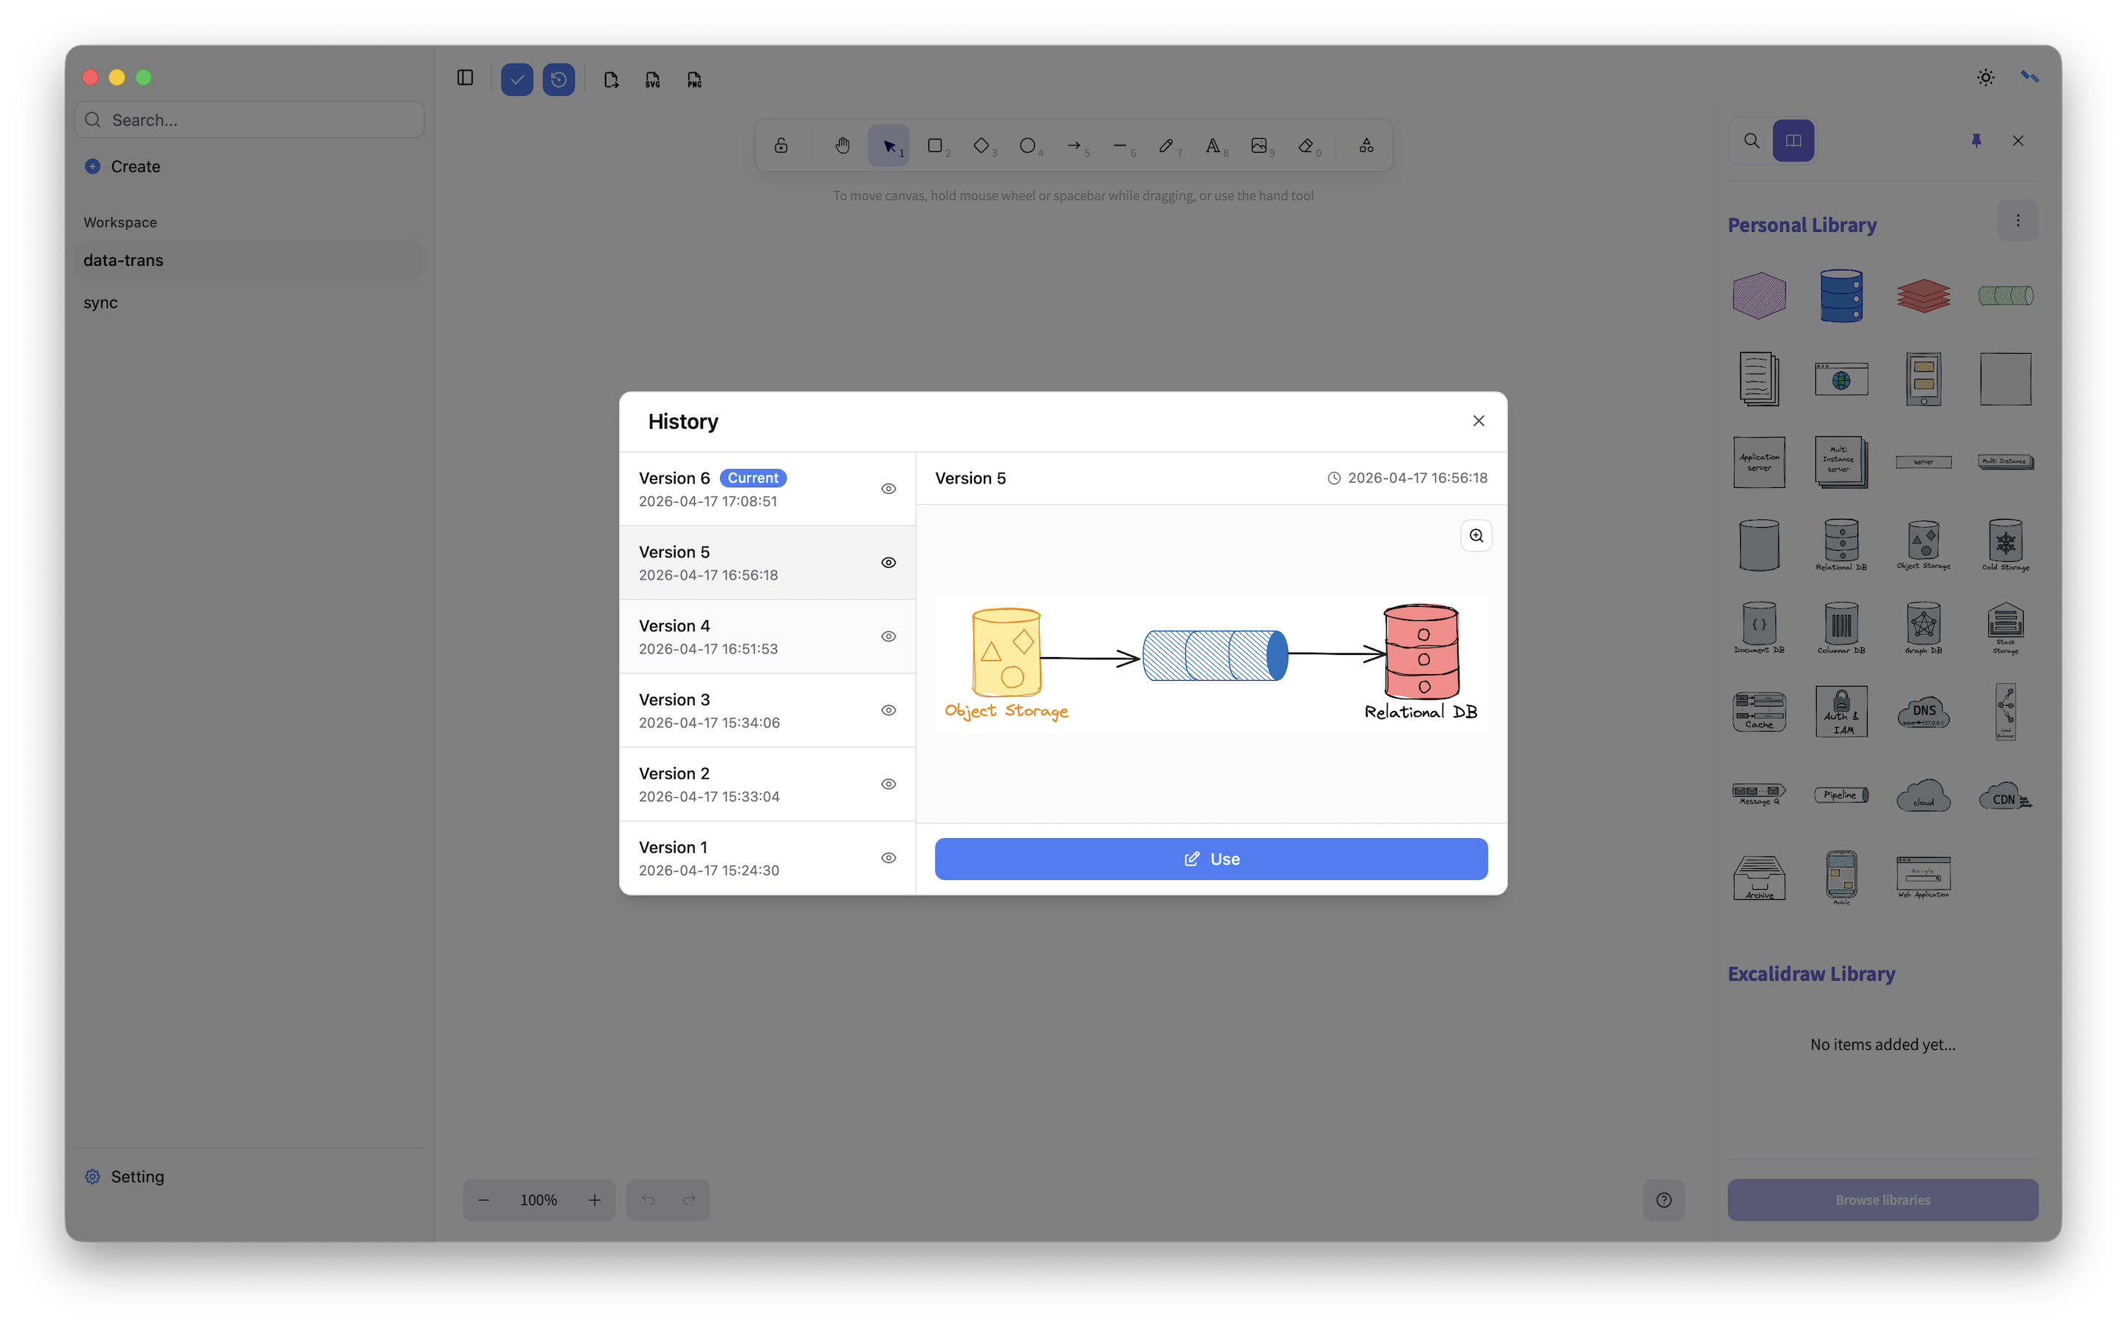This screenshot has width=2127, height=1329.
Task: Preview Version 5 with eye icon
Action: (x=888, y=563)
